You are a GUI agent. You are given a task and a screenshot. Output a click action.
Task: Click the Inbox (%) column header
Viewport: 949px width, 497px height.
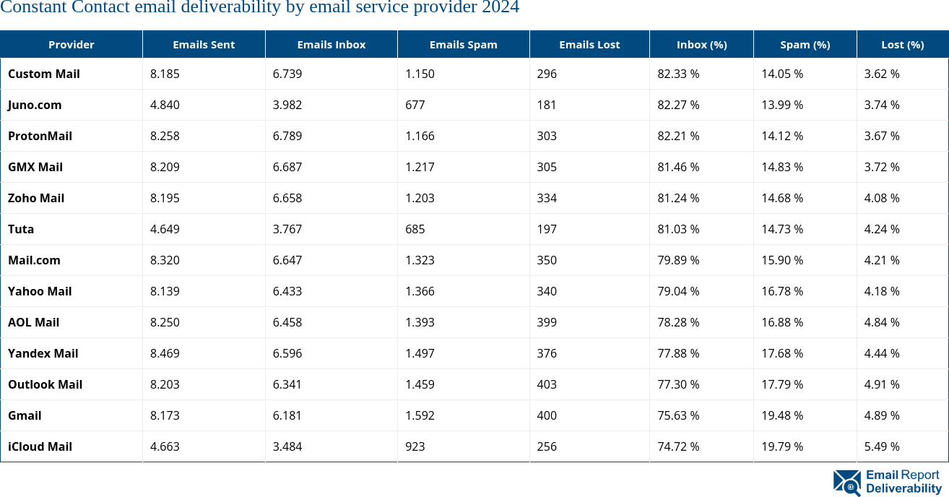(x=702, y=44)
